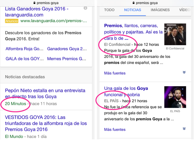Tap the EL PAÍS article thumbnail
This screenshot has height=141, width=196.
coord(175,97)
